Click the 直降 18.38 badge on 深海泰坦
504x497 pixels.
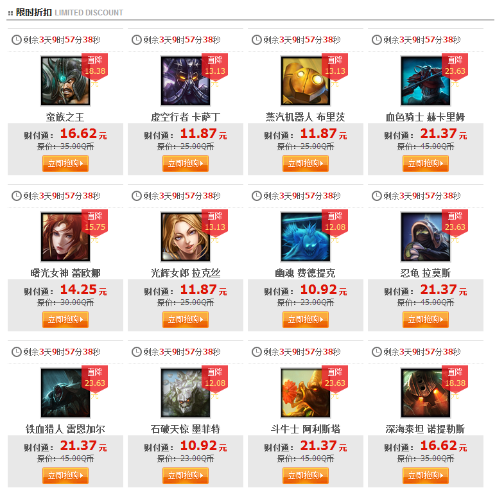[455, 378]
